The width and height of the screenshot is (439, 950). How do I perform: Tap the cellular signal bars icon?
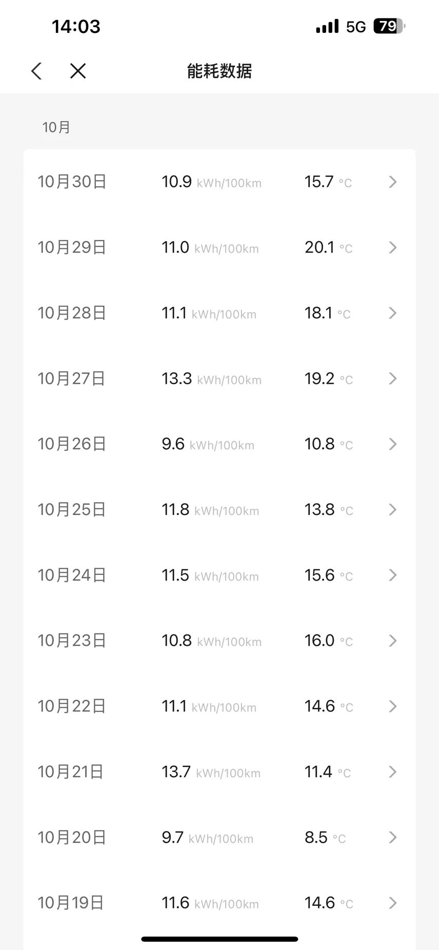[x=327, y=26]
